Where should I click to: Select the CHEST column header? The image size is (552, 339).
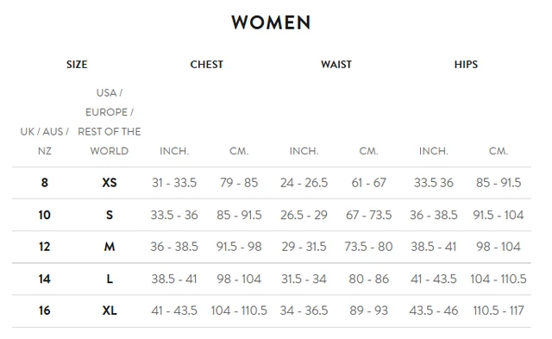tap(207, 65)
